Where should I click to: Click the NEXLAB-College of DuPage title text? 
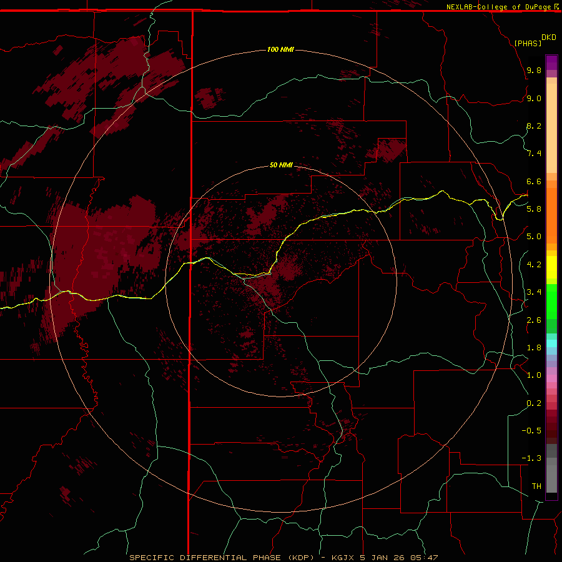point(499,7)
